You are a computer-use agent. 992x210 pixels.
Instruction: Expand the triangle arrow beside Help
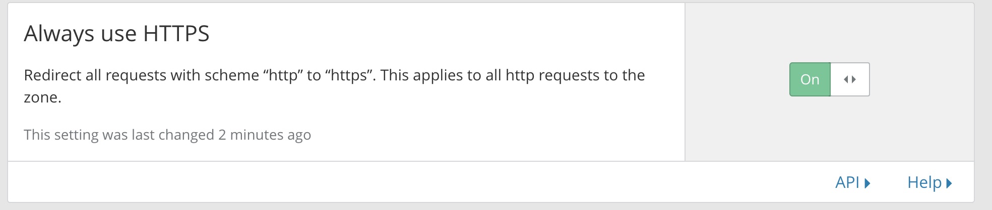(x=949, y=183)
